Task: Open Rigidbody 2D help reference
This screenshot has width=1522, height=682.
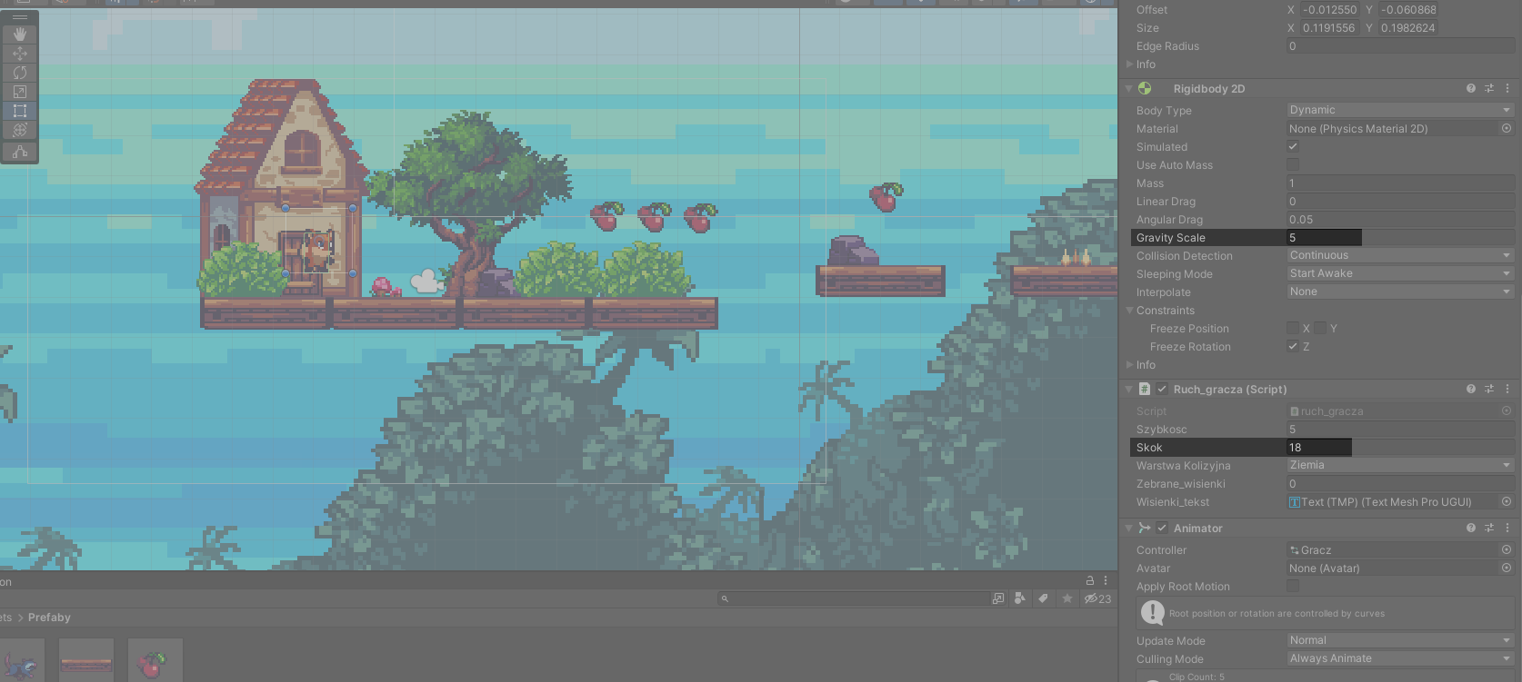Action: 1471,88
